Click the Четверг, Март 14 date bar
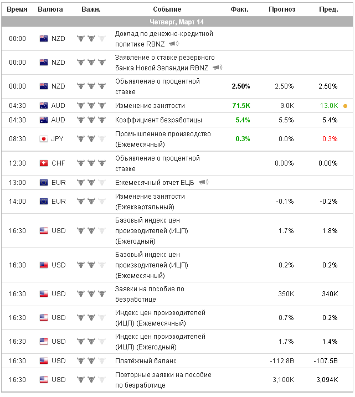The image size is (355, 397). click(x=177, y=22)
